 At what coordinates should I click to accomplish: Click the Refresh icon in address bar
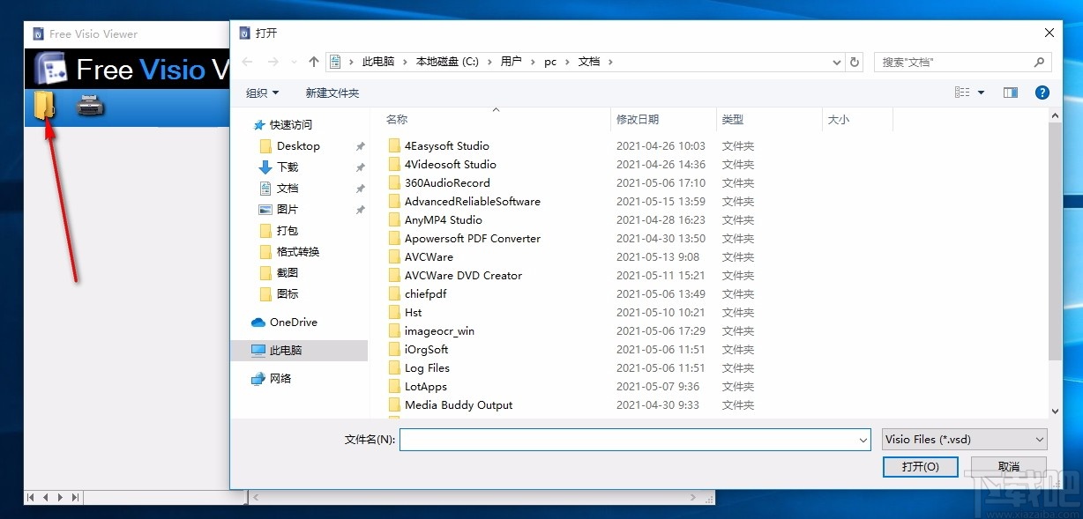[855, 62]
